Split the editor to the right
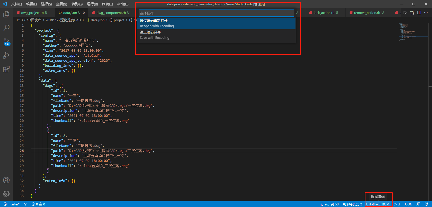 [419, 13]
